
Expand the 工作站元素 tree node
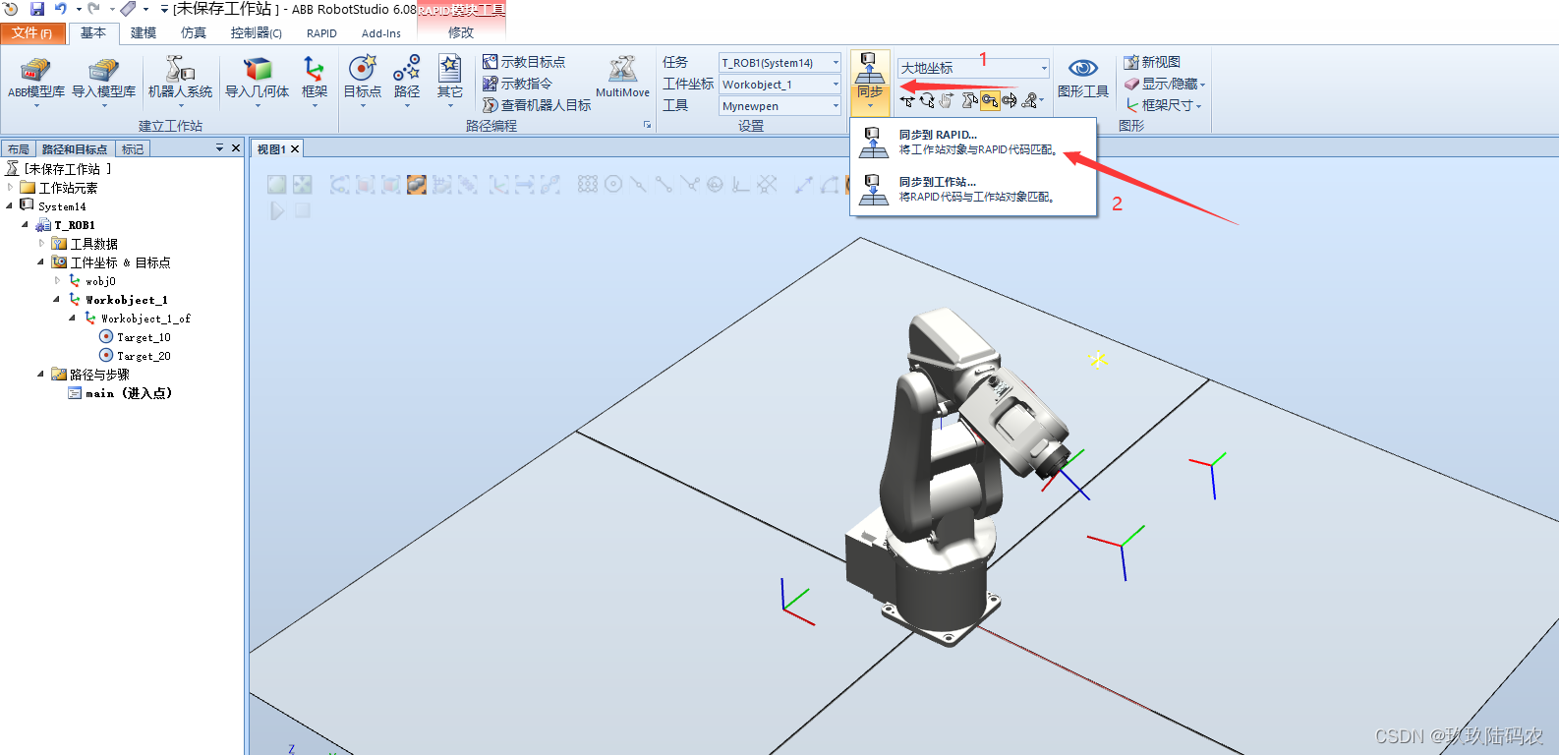tap(10, 187)
